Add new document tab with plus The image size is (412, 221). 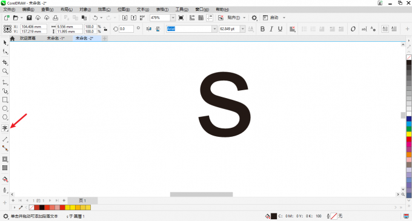[x=105, y=38]
